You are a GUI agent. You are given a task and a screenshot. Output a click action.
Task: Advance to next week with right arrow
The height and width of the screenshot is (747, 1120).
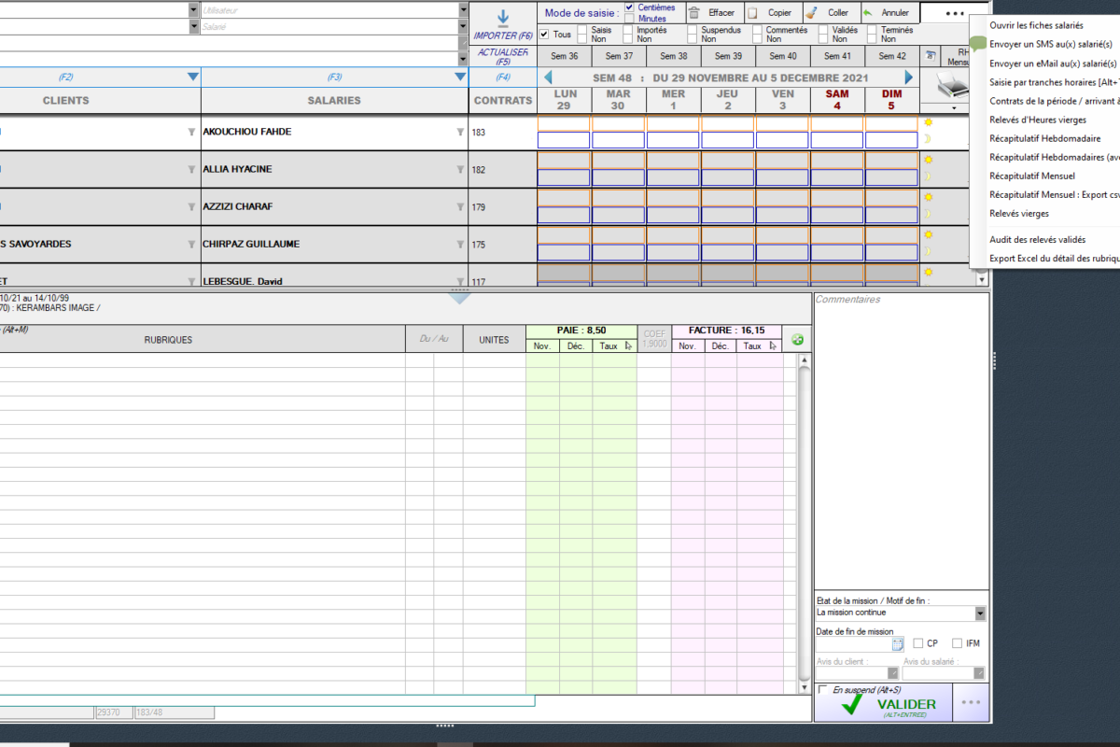coord(909,78)
